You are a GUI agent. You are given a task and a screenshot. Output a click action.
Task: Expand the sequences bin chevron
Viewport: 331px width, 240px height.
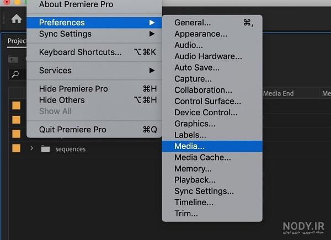coord(31,148)
